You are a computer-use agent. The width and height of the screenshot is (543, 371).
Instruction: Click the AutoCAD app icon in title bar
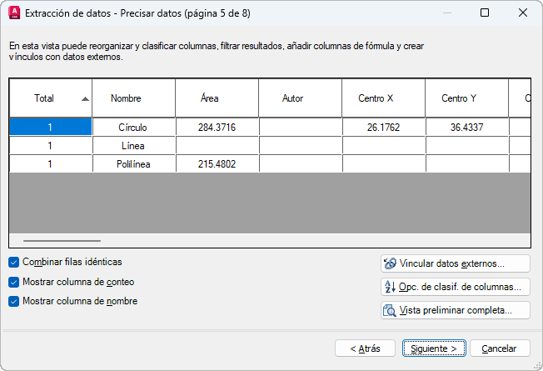click(x=13, y=13)
